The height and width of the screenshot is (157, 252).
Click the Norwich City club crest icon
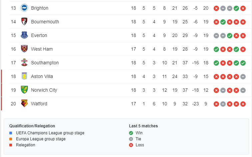coord(24,90)
